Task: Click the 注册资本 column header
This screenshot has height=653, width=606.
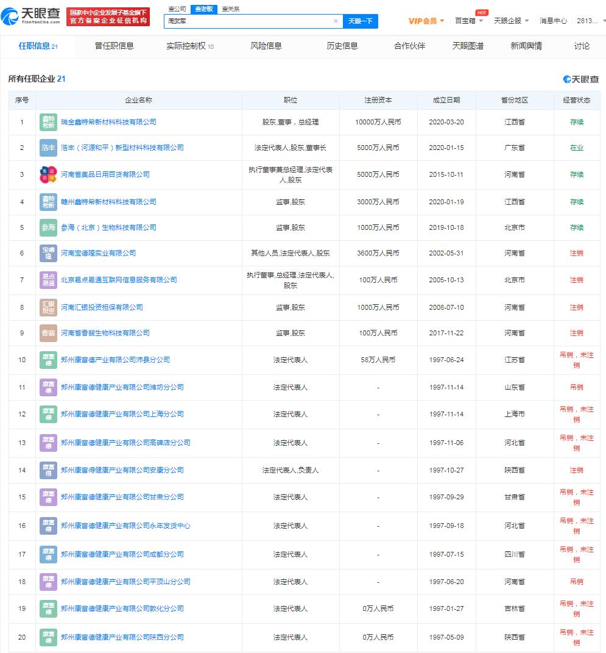Action: 378,101
